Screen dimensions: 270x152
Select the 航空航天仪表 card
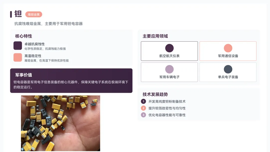pyautogui.click(x=169, y=51)
